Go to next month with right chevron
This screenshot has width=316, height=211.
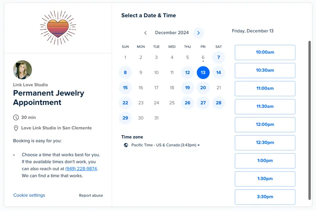pyautogui.click(x=199, y=33)
